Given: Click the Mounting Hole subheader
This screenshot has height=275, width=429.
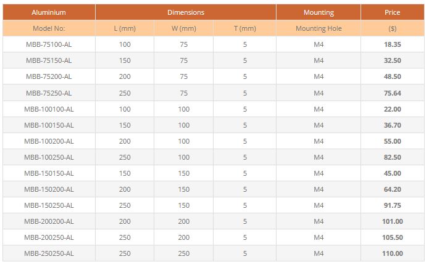Looking at the screenshot, I should tap(319, 28).
